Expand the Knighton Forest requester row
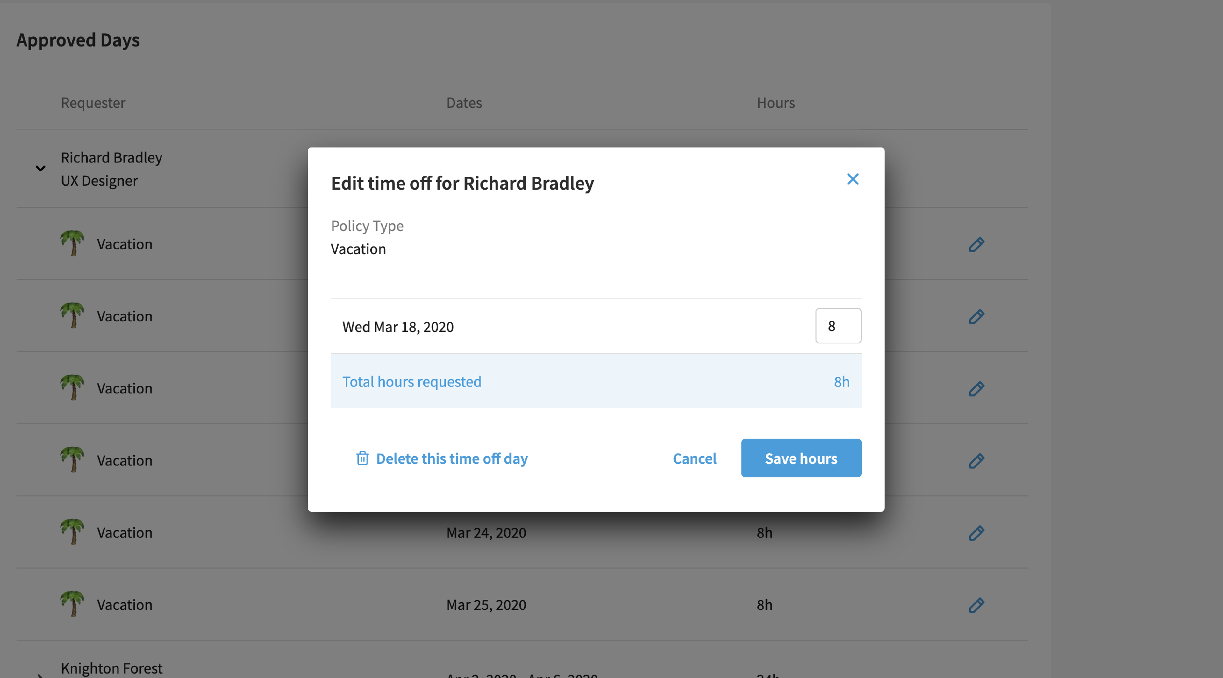 [41, 675]
